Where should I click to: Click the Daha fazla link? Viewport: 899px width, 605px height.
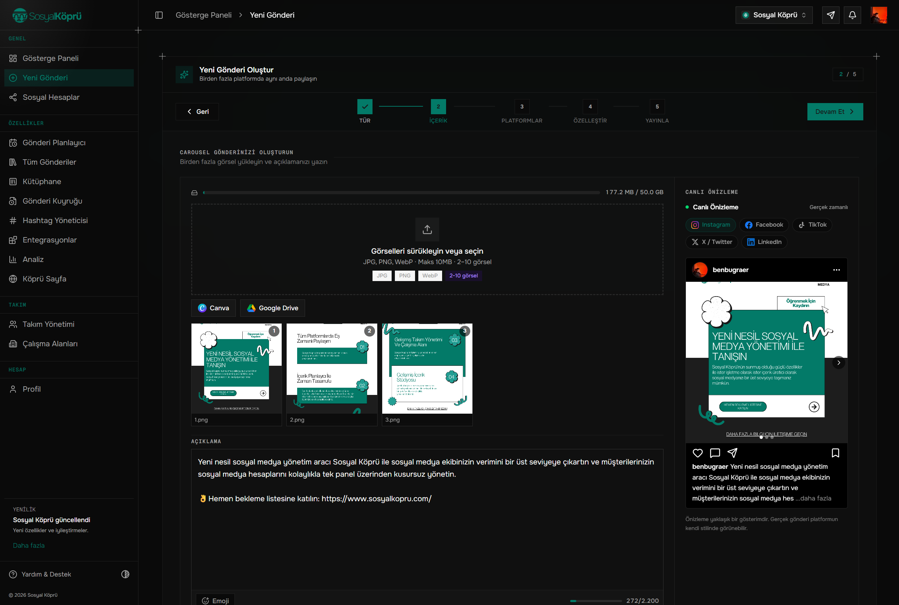tap(28, 545)
